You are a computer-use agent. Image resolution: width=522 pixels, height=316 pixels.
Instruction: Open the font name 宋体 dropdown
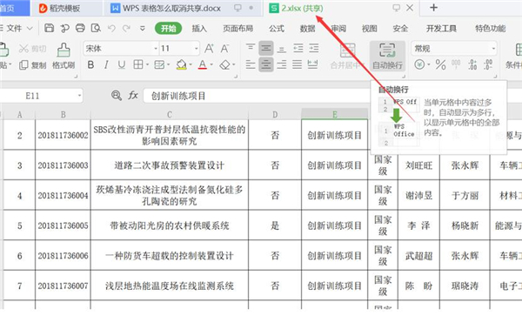156,49
